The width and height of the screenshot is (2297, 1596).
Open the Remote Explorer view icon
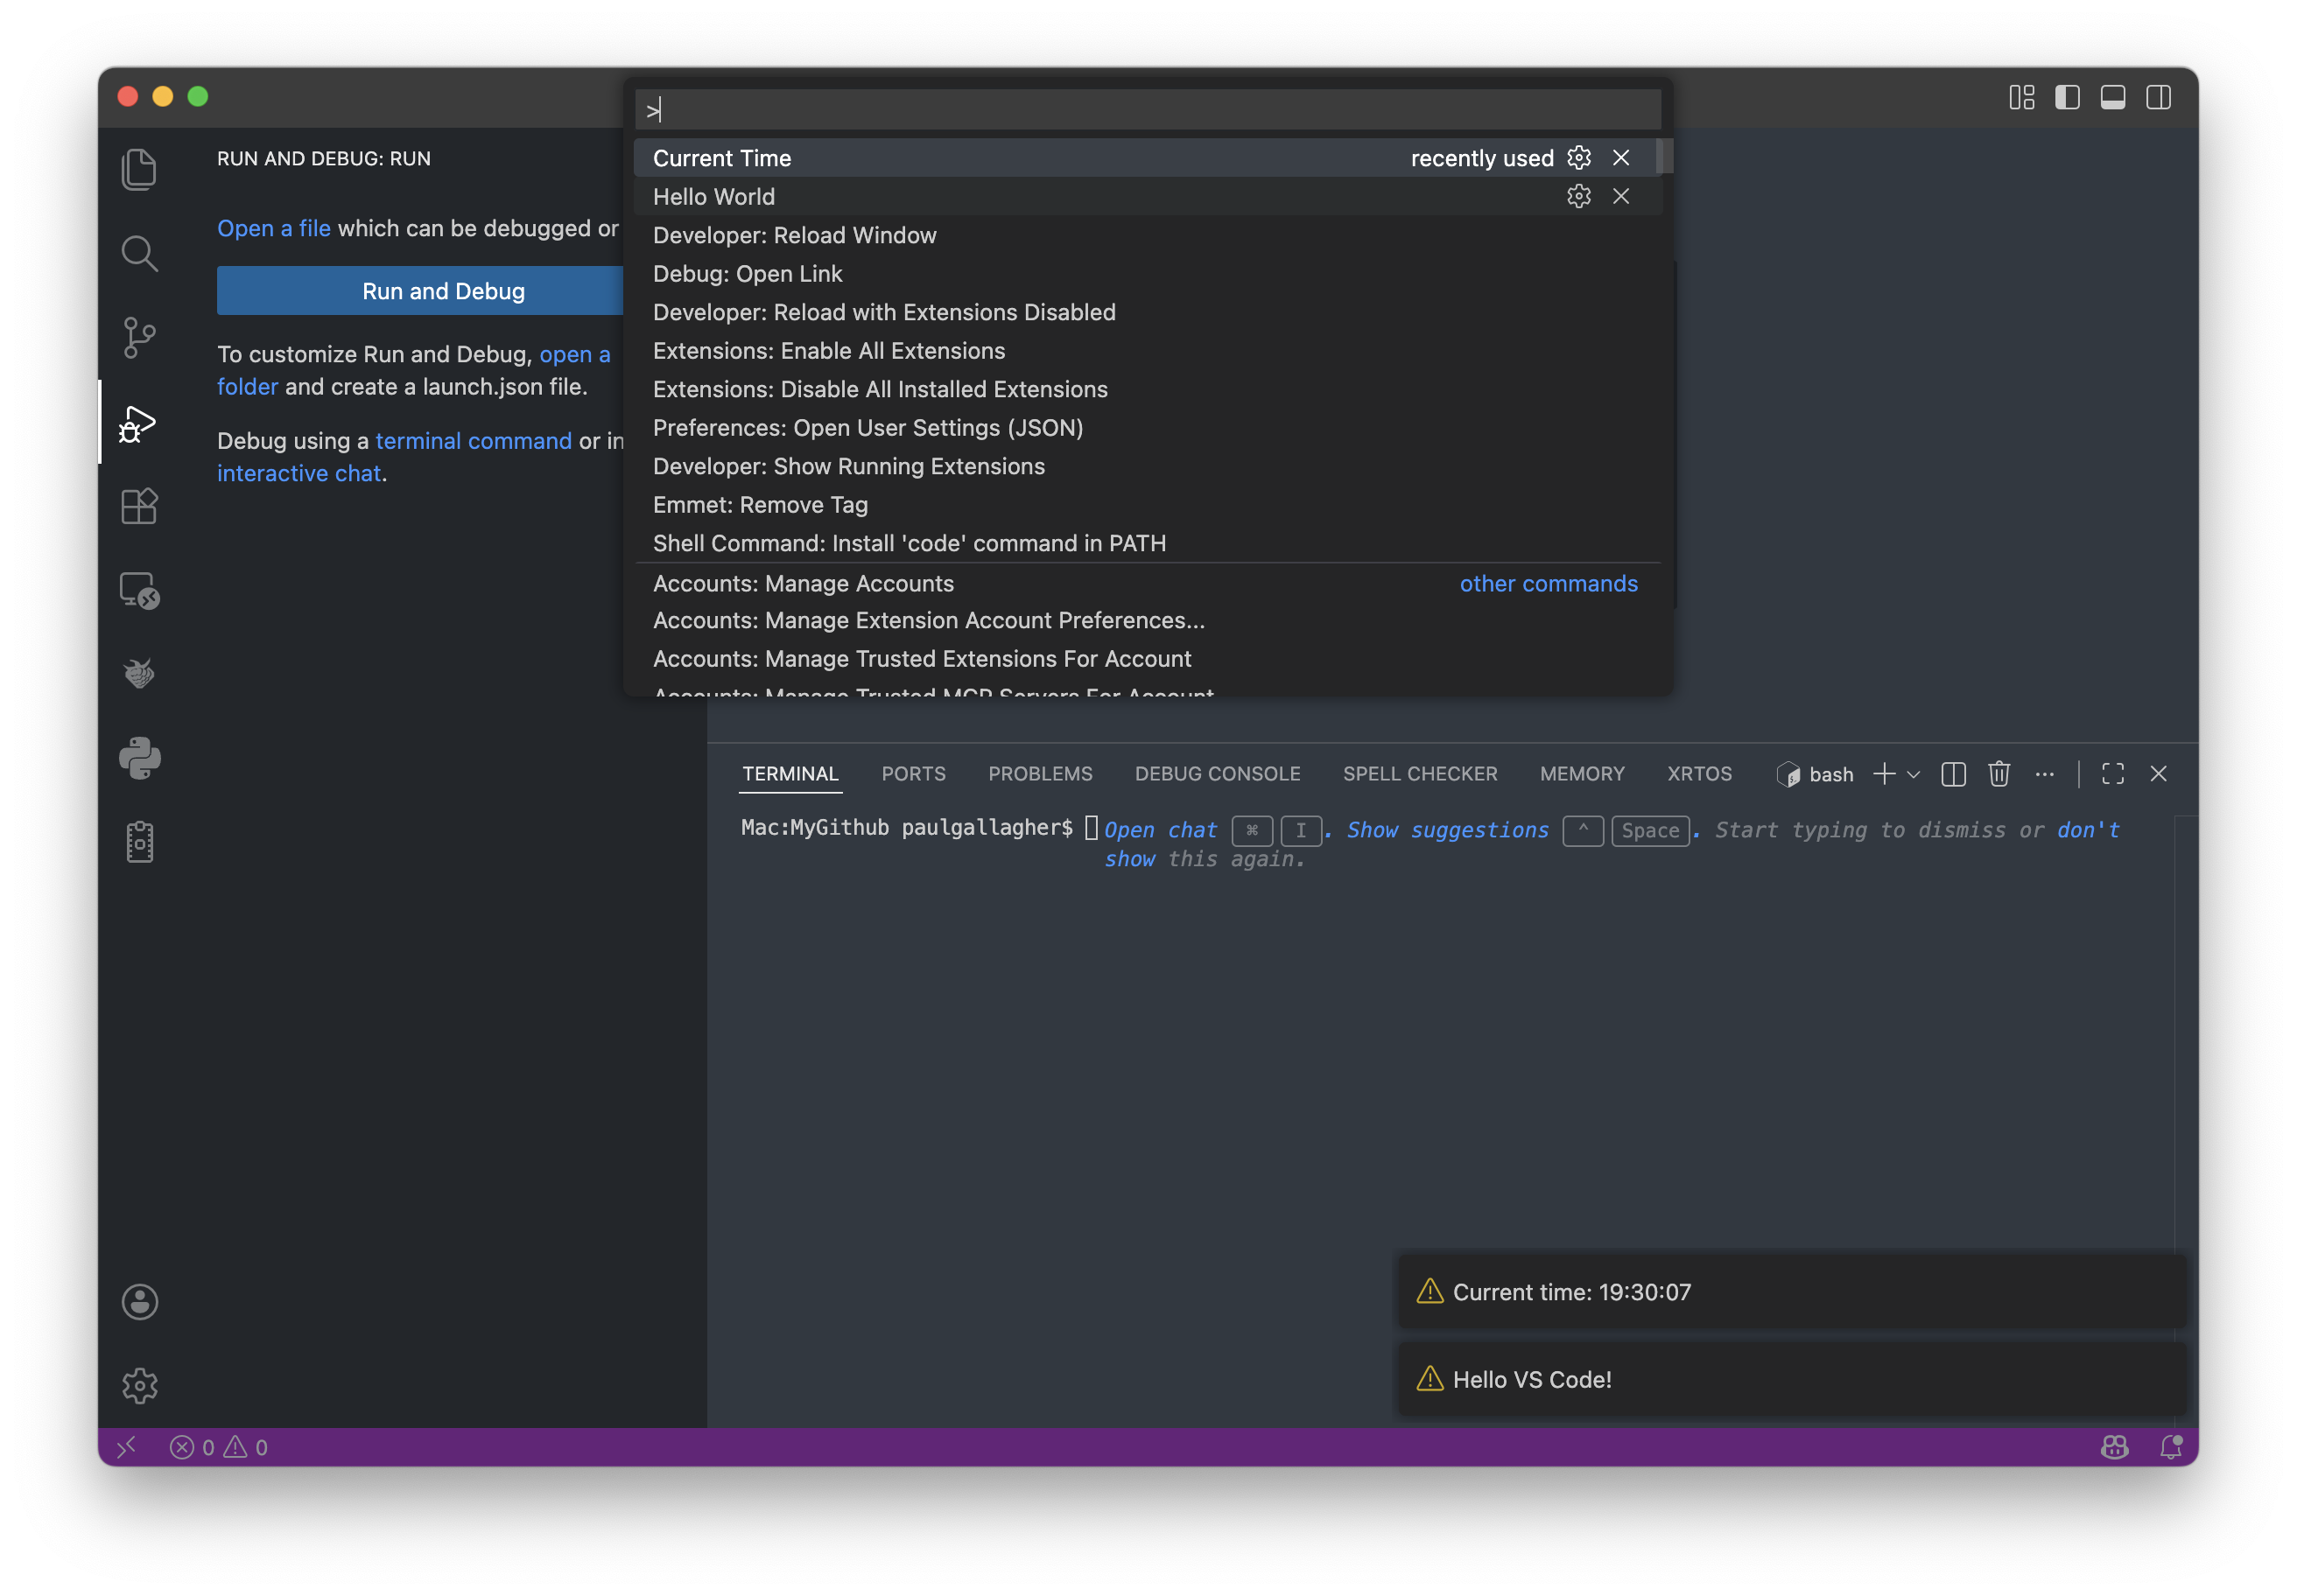pyautogui.click(x=139, y=590)
